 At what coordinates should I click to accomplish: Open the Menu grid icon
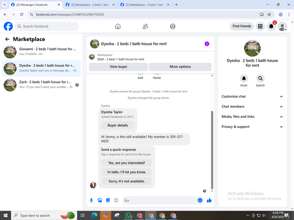point(260,26)
